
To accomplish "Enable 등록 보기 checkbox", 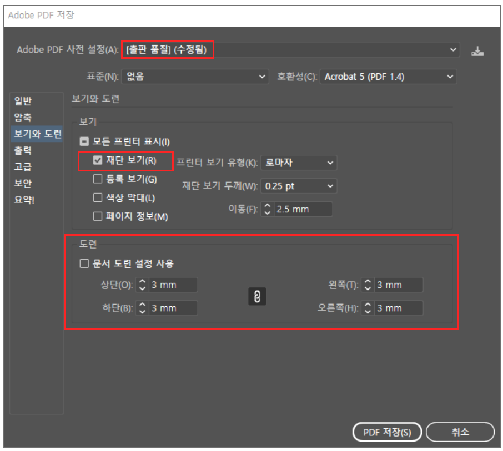I will click(x=98, y=179).
